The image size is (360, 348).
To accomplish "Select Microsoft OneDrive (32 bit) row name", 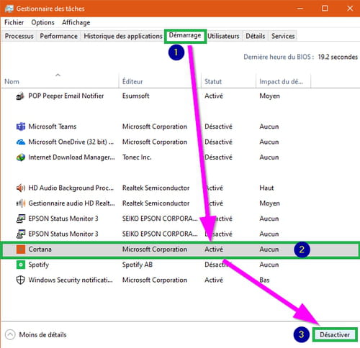I will point(71,142).
